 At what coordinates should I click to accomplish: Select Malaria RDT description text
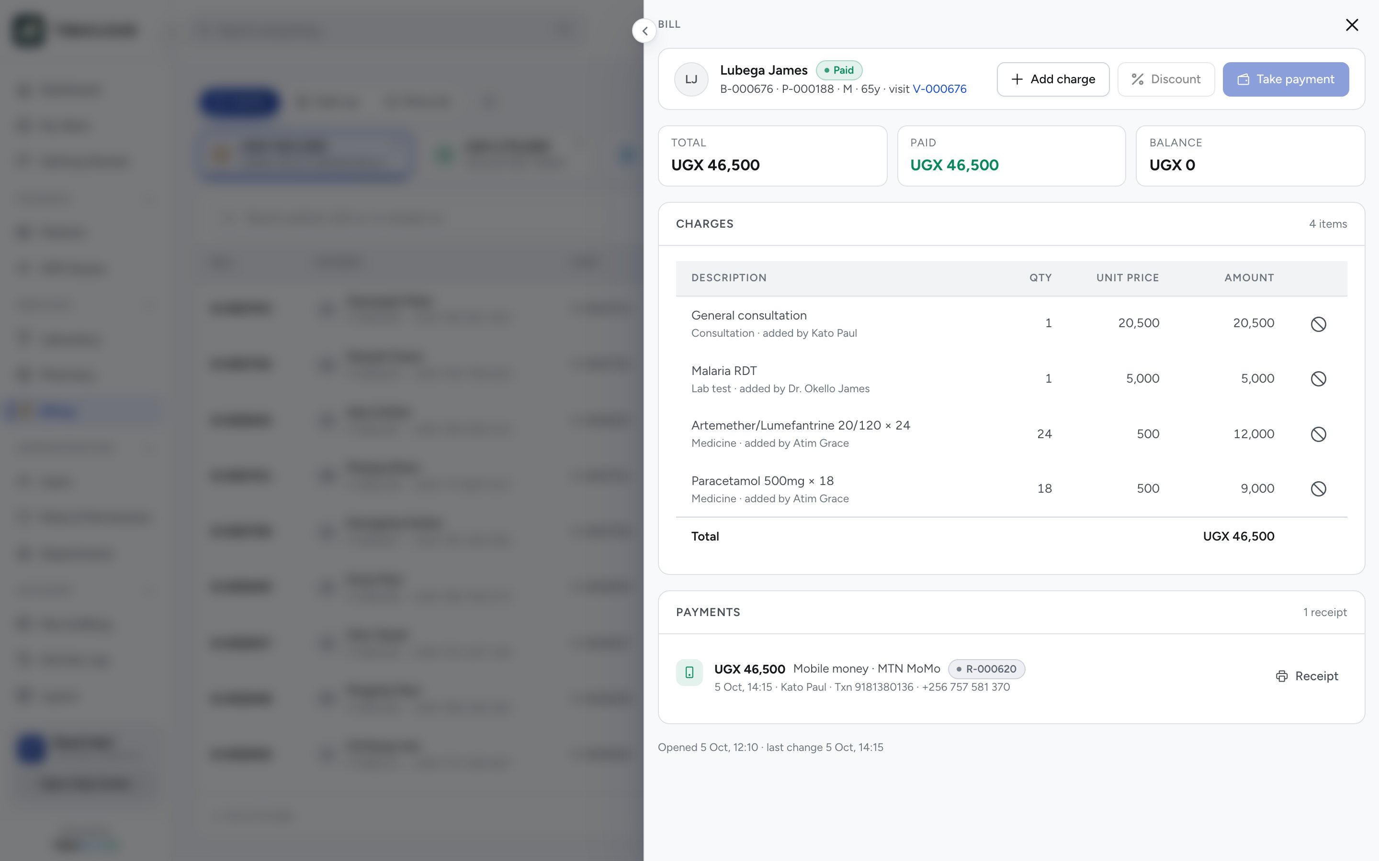coord(723,371)
